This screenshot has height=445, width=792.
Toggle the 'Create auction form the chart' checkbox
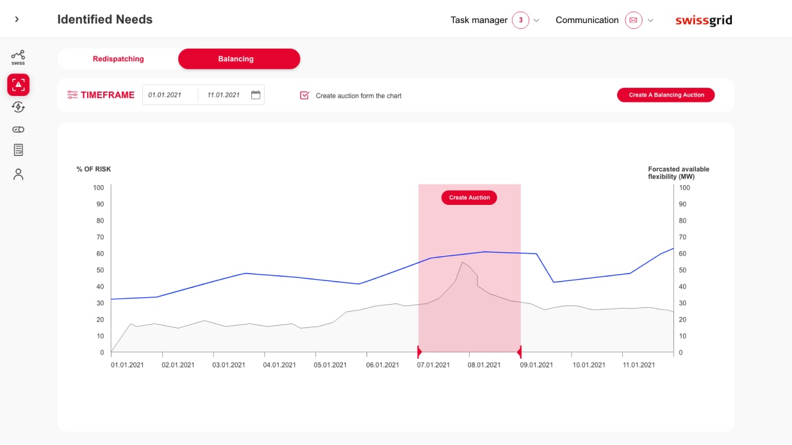[304, 95]
